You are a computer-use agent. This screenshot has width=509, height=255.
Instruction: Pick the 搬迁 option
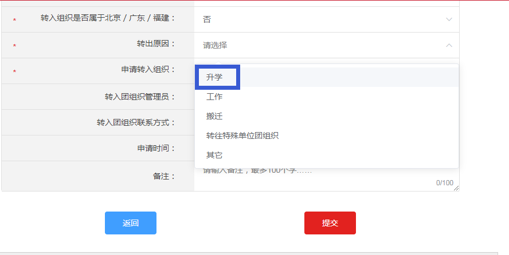[x=214, y=116]
